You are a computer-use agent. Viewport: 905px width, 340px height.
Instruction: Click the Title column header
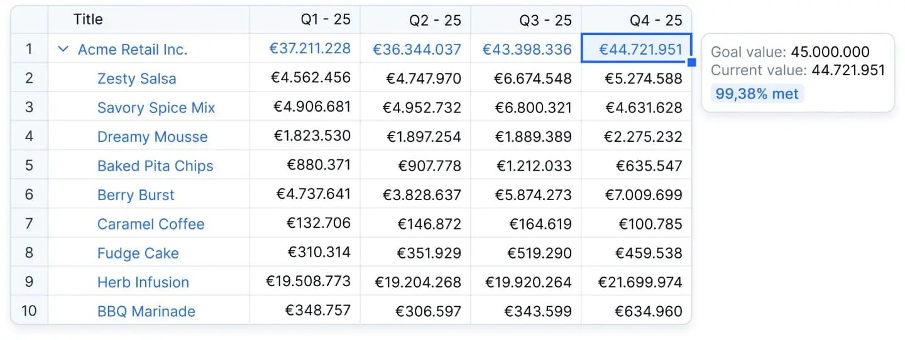click(x=88, y=19)
